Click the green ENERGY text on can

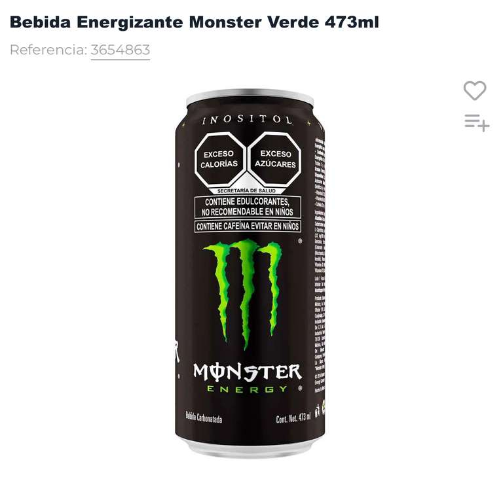[x=248, y=389]
